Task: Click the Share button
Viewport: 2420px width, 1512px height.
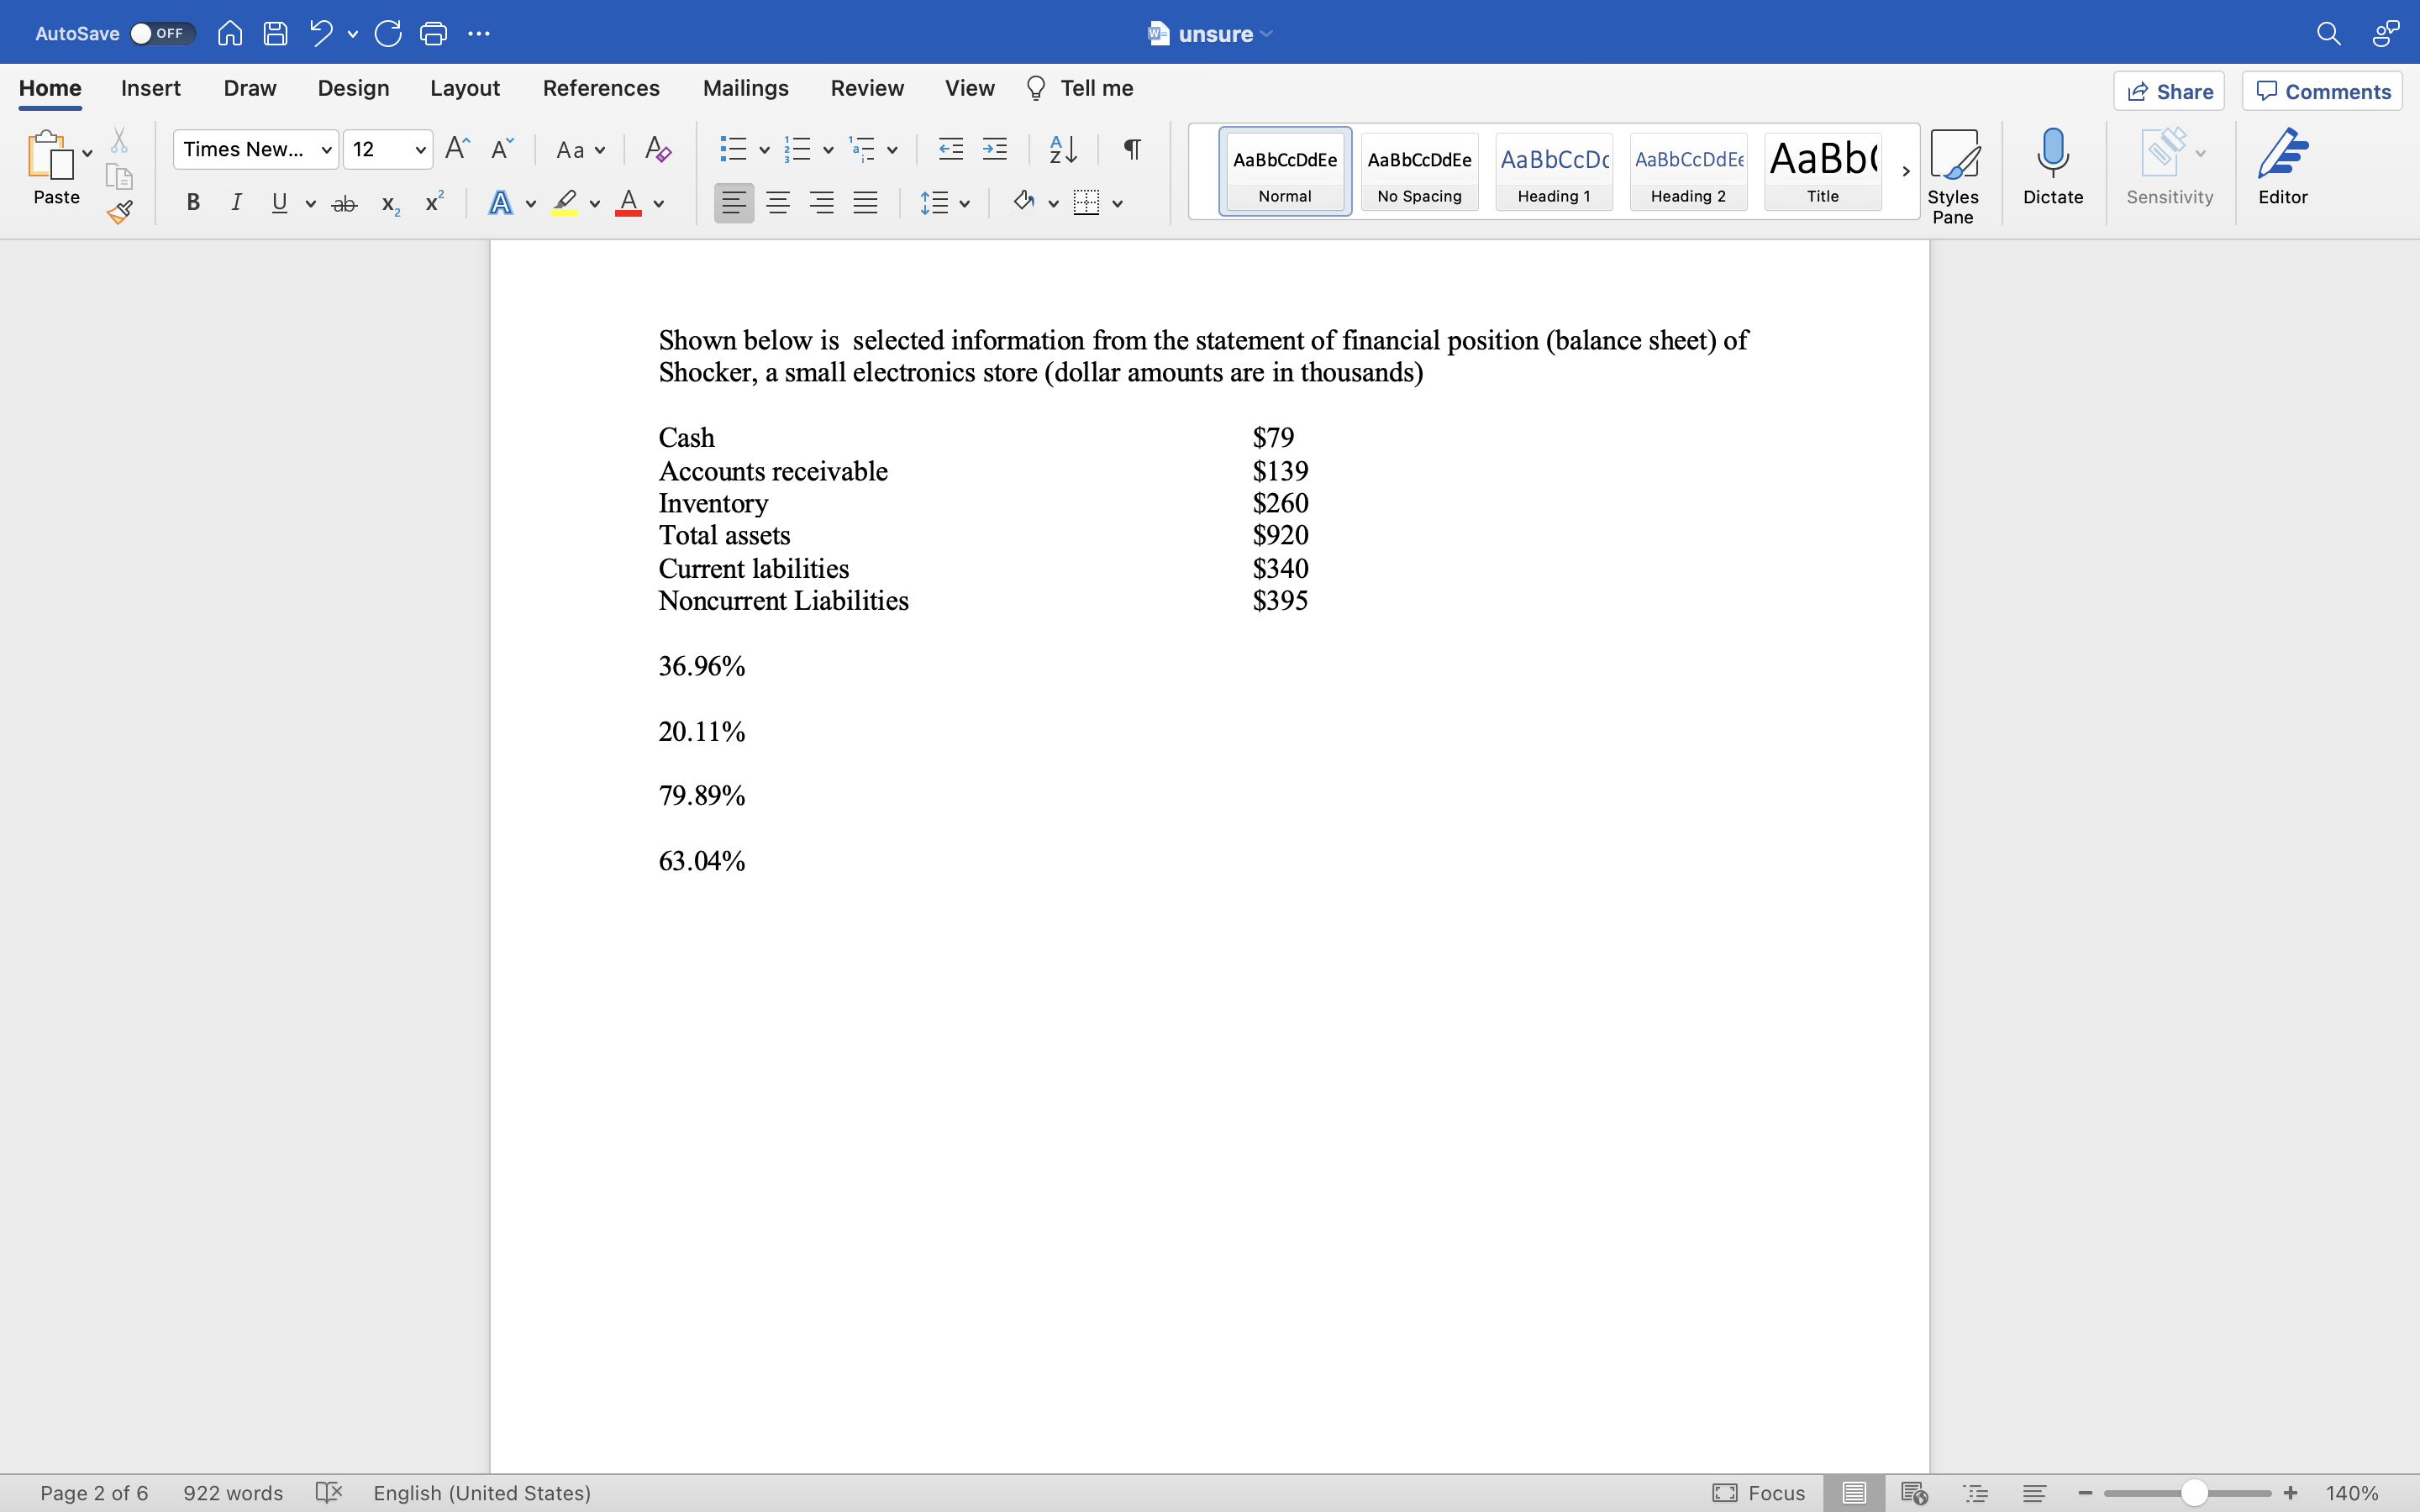Action: [x=2169, y=90]
